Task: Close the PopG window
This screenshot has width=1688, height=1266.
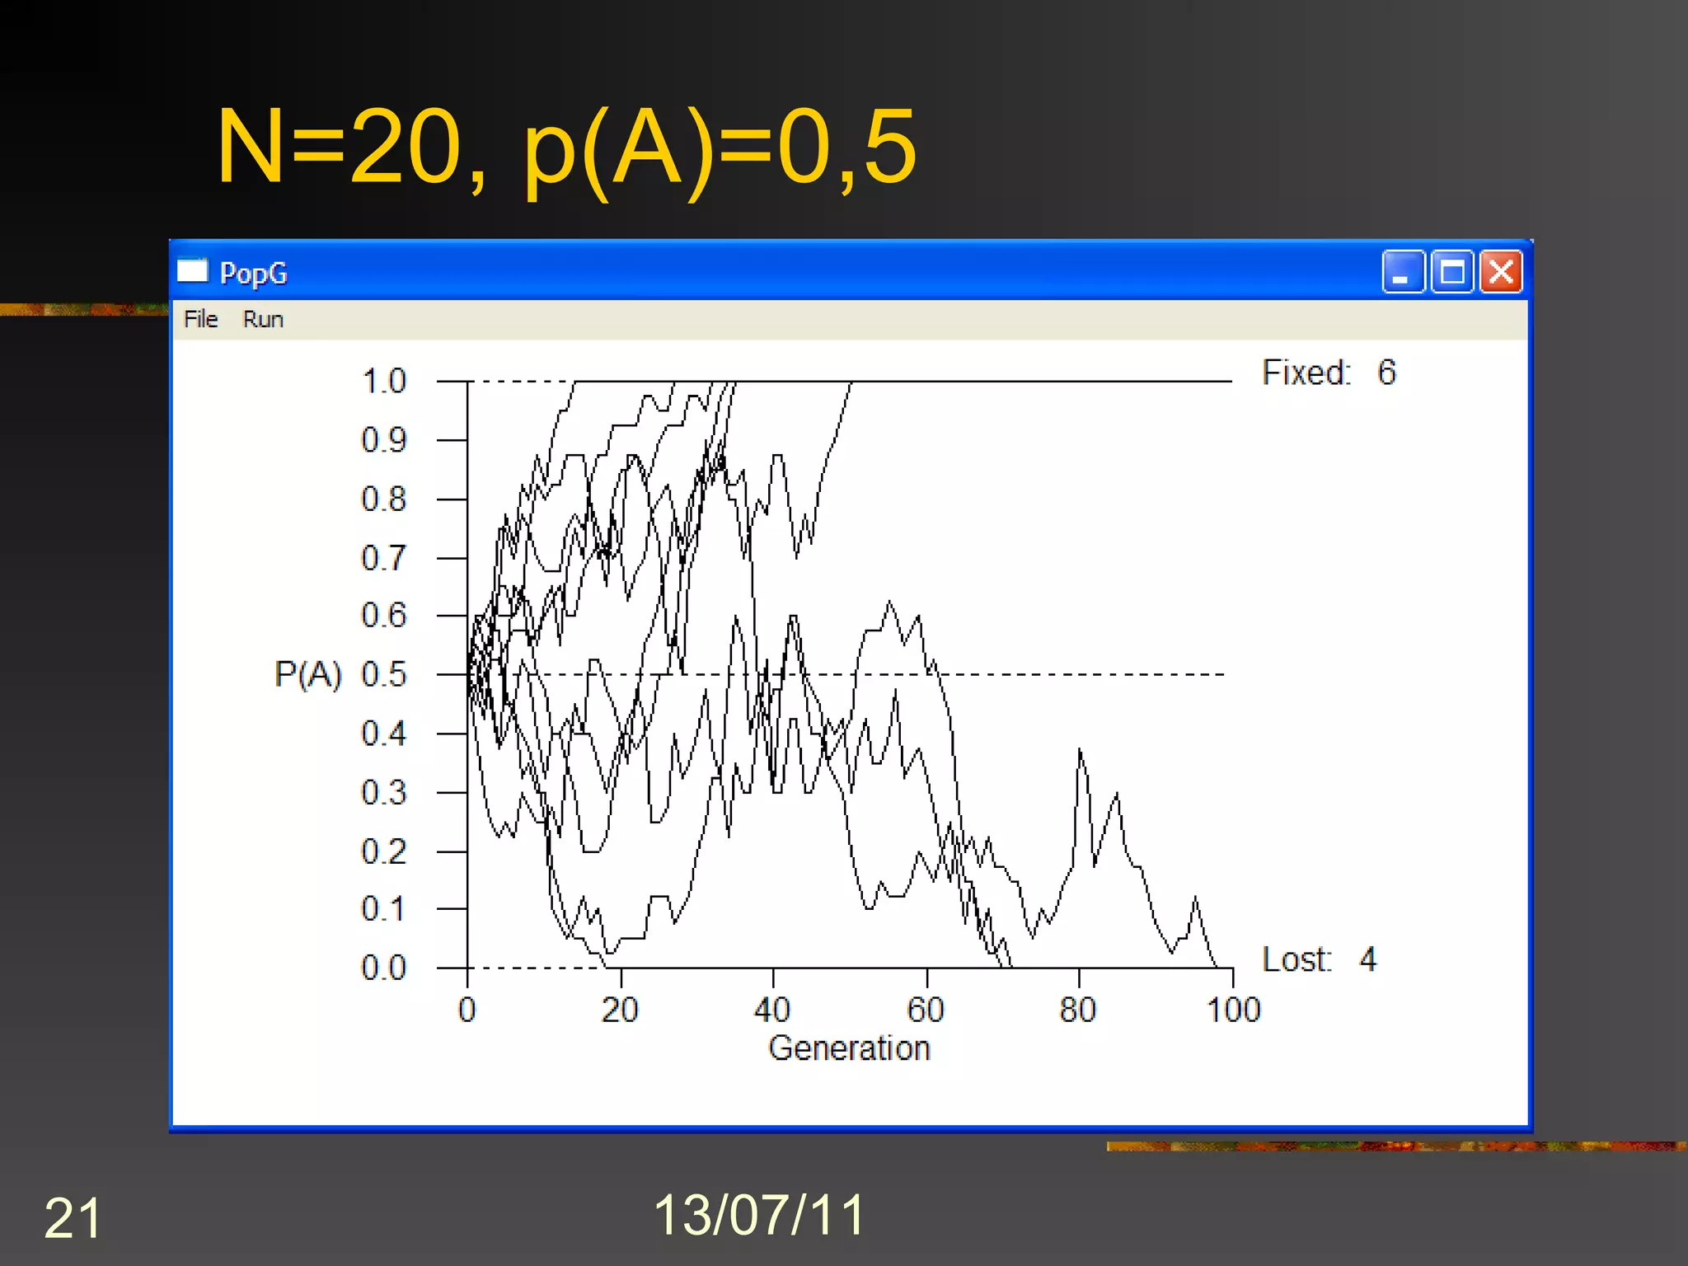Action: click(1501, 272)
